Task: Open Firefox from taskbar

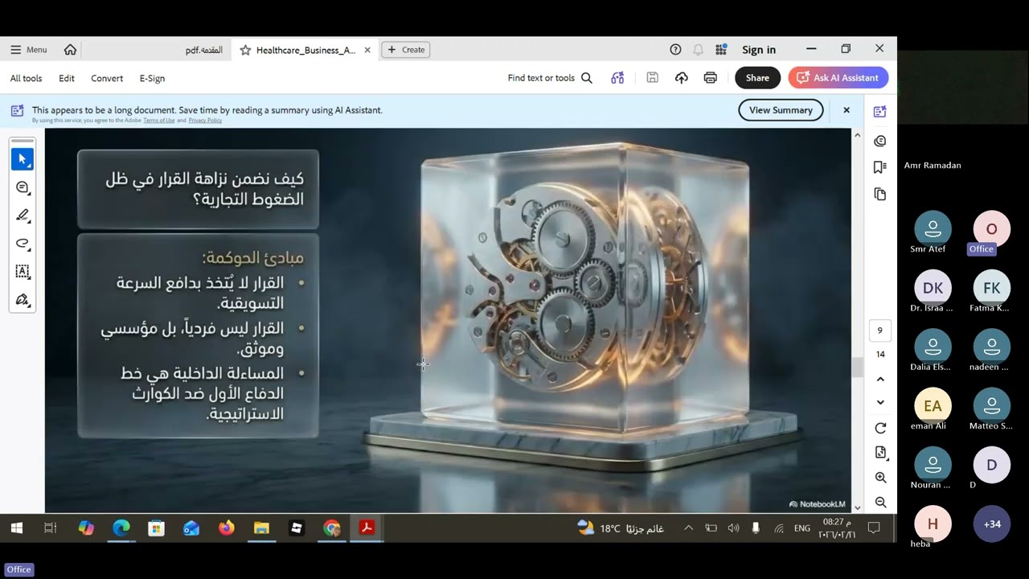Action: click(227, 528)
